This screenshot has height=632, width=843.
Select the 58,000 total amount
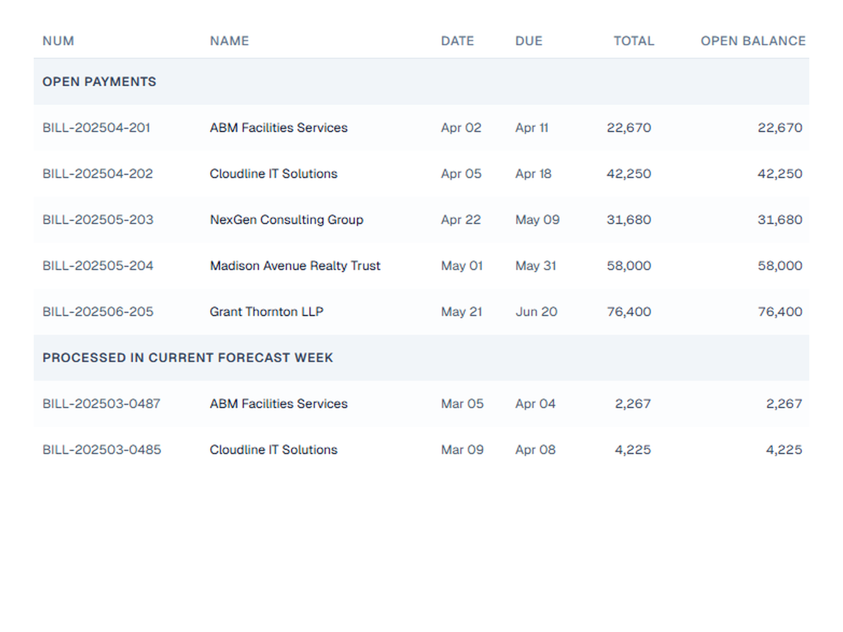(629, 265)
